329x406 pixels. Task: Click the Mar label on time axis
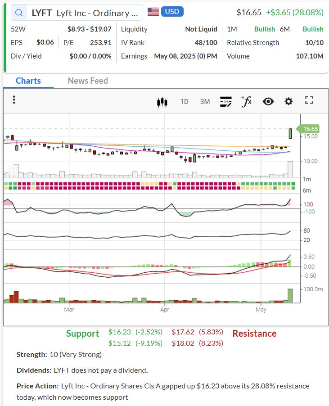tap(69, 309)
